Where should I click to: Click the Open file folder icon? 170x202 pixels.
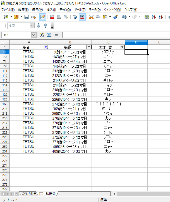tap(16, 17)
